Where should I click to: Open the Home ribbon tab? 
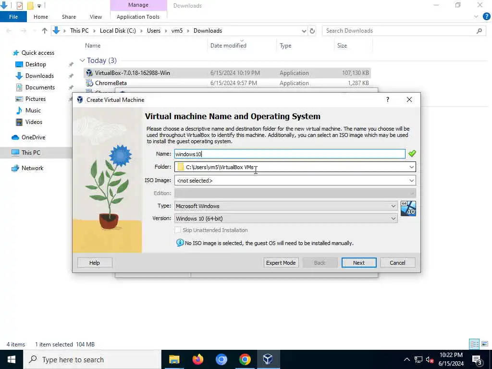click(x=41, y=17)
